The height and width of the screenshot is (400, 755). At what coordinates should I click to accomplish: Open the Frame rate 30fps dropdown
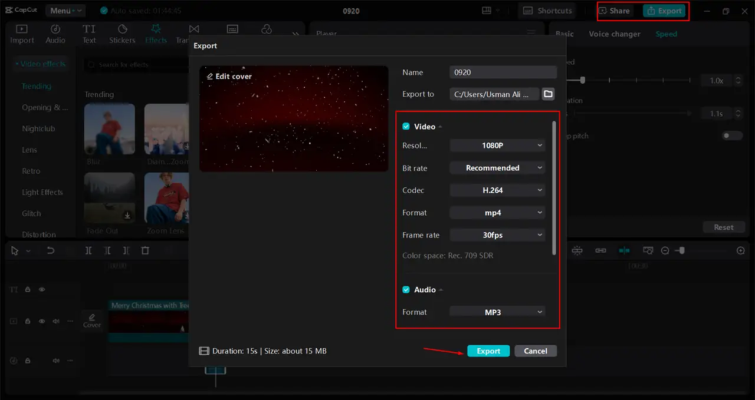click(497, 235)
